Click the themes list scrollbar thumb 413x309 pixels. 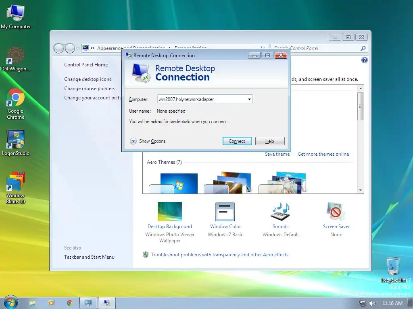(x=361, y=106)
